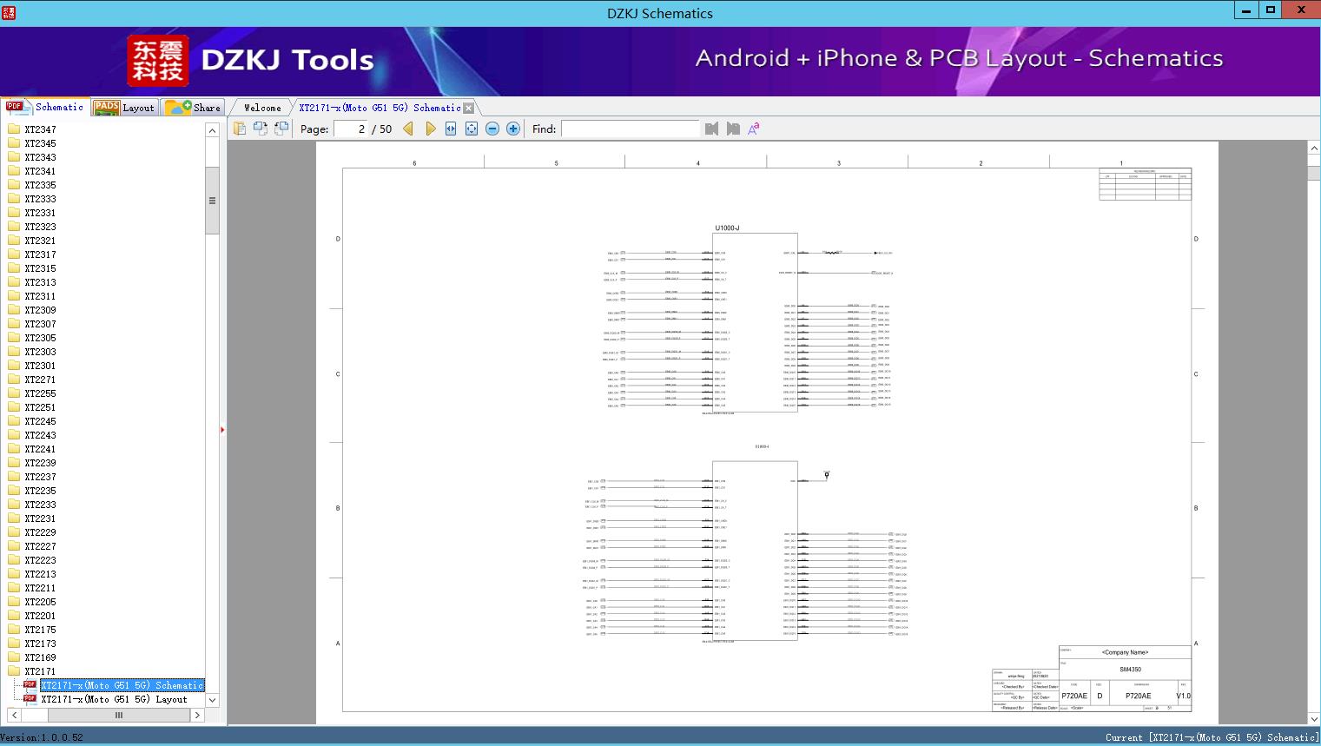Zoom in with plus icon
Screen dimensions: 1321x746
coord(513,129)
